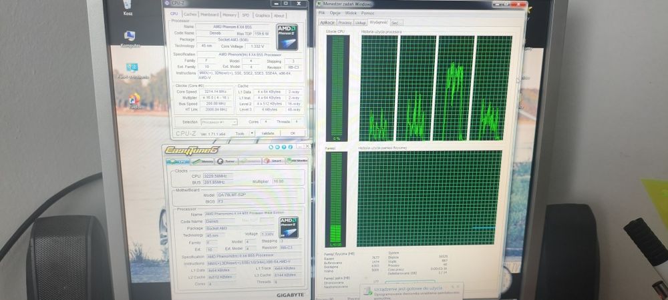Click the BIOS version field in EasyTune6
Screen dimensions: 668x300
point(256,201)
